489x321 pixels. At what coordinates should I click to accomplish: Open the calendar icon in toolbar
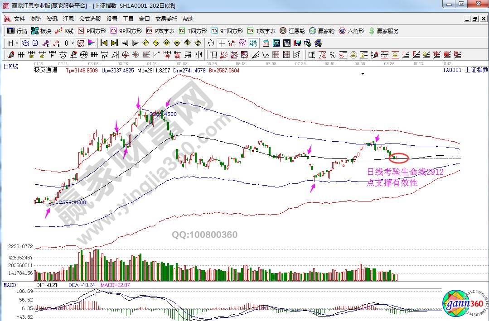click(266, 43)
